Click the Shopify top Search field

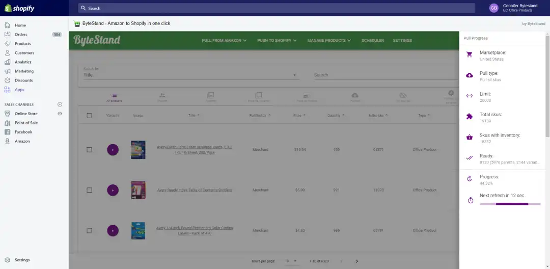pyautogui.click(x=277, y=8)
